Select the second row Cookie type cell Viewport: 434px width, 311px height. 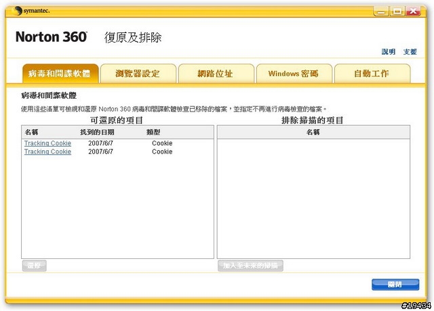(162, 151)
